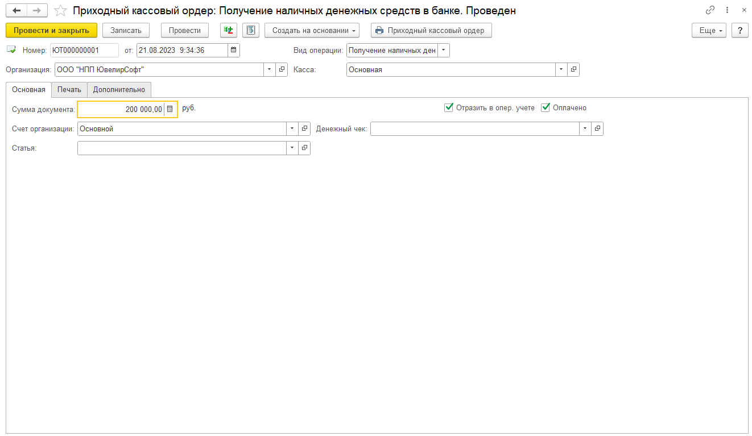Click into the Номер field
Screen dimensions: 752x436
click(x=84, y=50)
